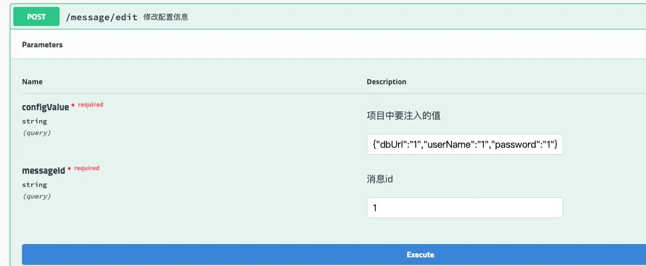Click the 修改配置信息 endpoint summary text

click(x=166, y=17)
